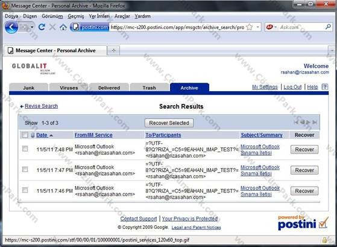Click the GLOBALIT logo
337x247 pixels.
[33, 68]
